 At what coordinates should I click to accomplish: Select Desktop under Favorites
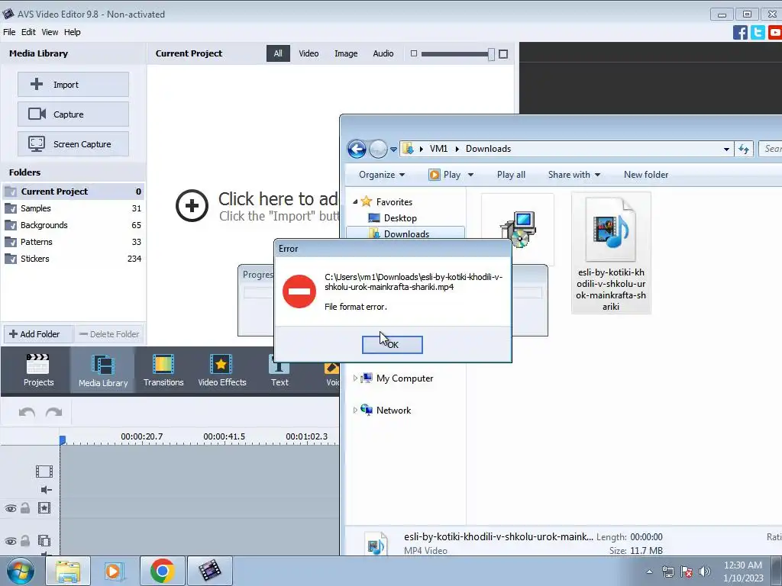pos(399,217)
